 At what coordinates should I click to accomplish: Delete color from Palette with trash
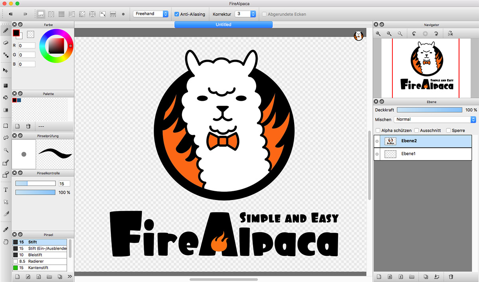coord(28,126)
